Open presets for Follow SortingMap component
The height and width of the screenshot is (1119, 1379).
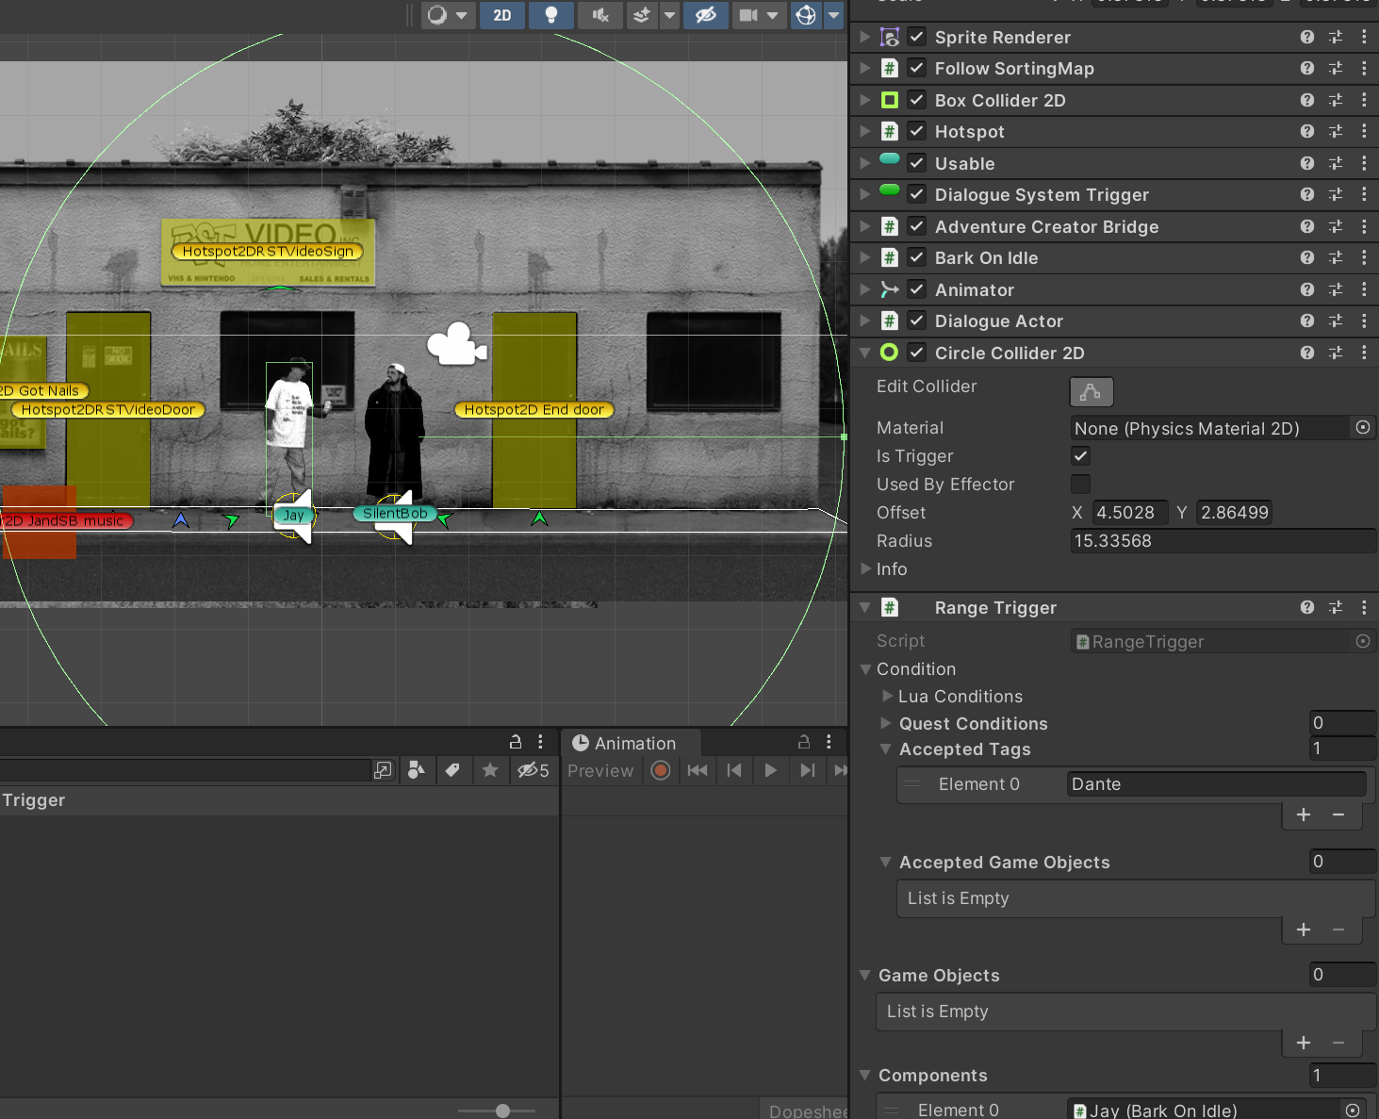point(1336,68)
